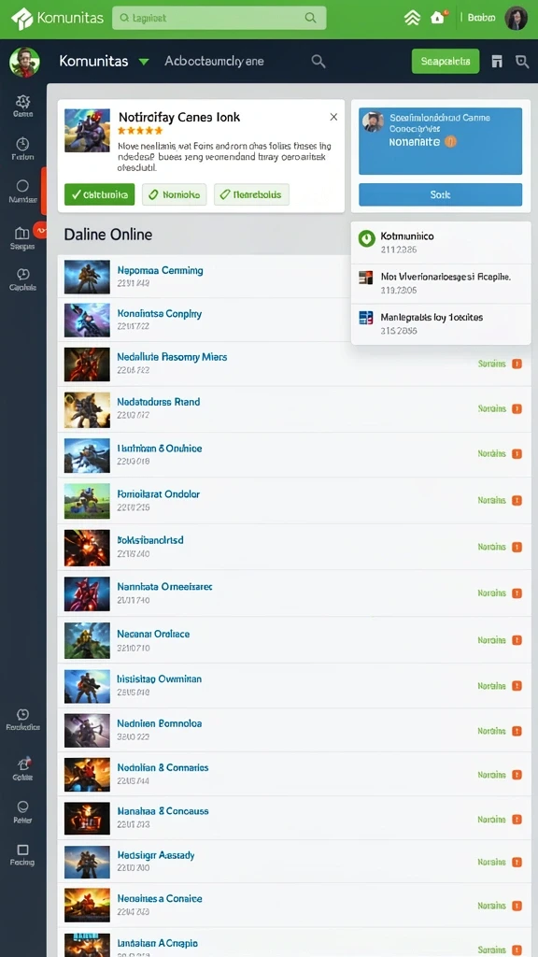This screenshot has height=957, width=538.
Task: Toggle the green checked Obitbiroiite button
Action: (x=99, y=194)
